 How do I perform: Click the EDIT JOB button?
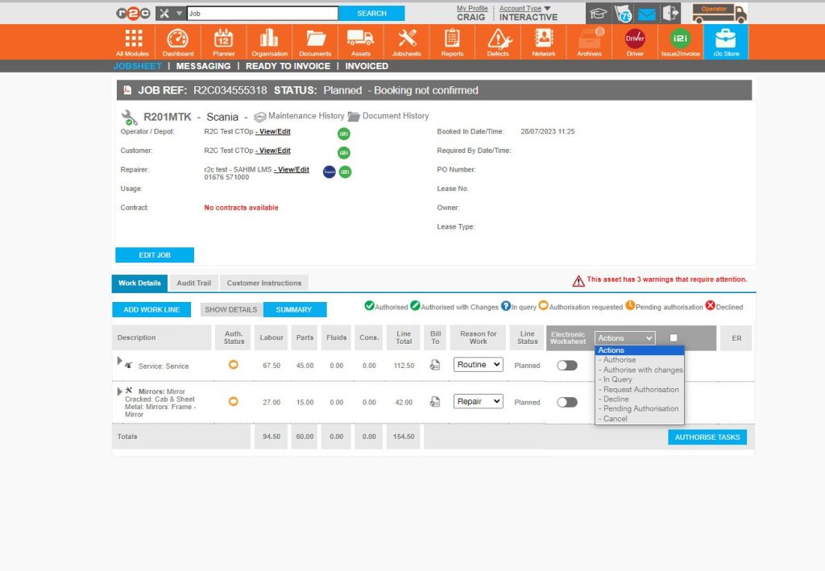click(154, 254)
